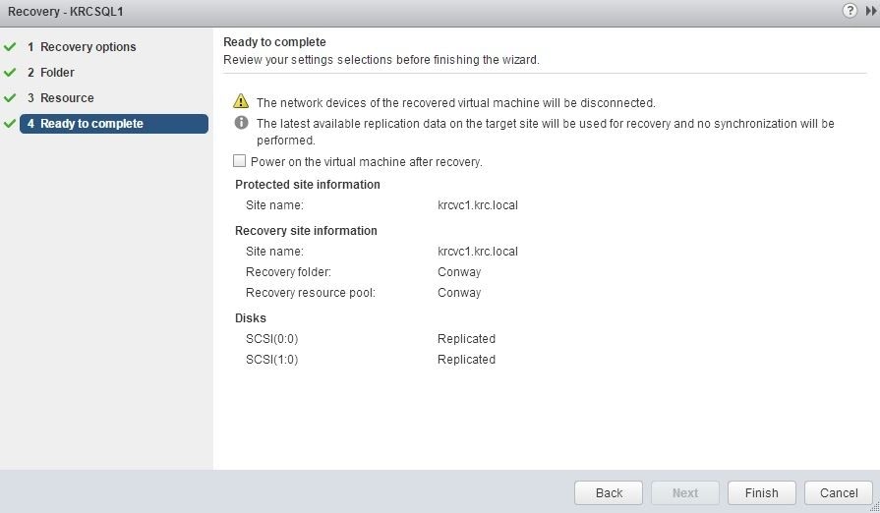Click the green checkmark beside Folder step
880x513 pixels.
pos(11,73)
